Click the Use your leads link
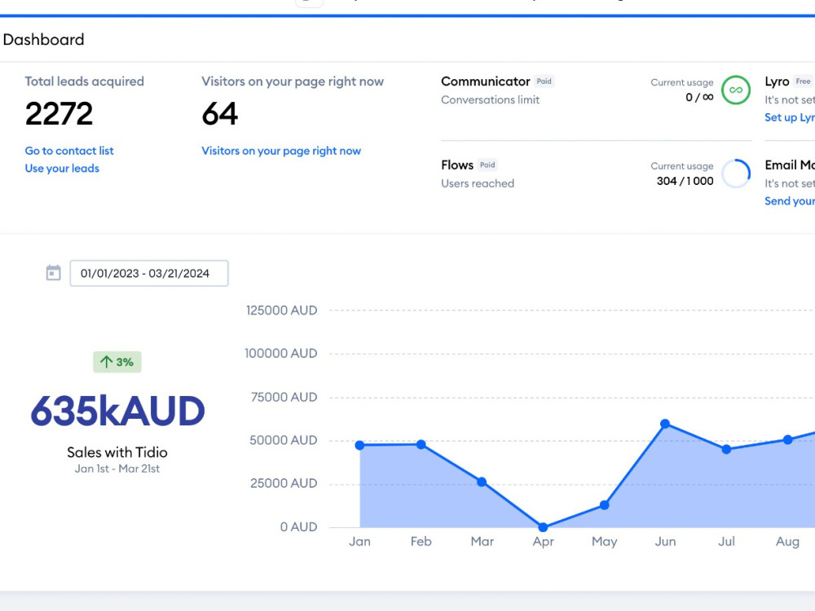This screenshot has height=611, width=815. click(x=62, y=169)
